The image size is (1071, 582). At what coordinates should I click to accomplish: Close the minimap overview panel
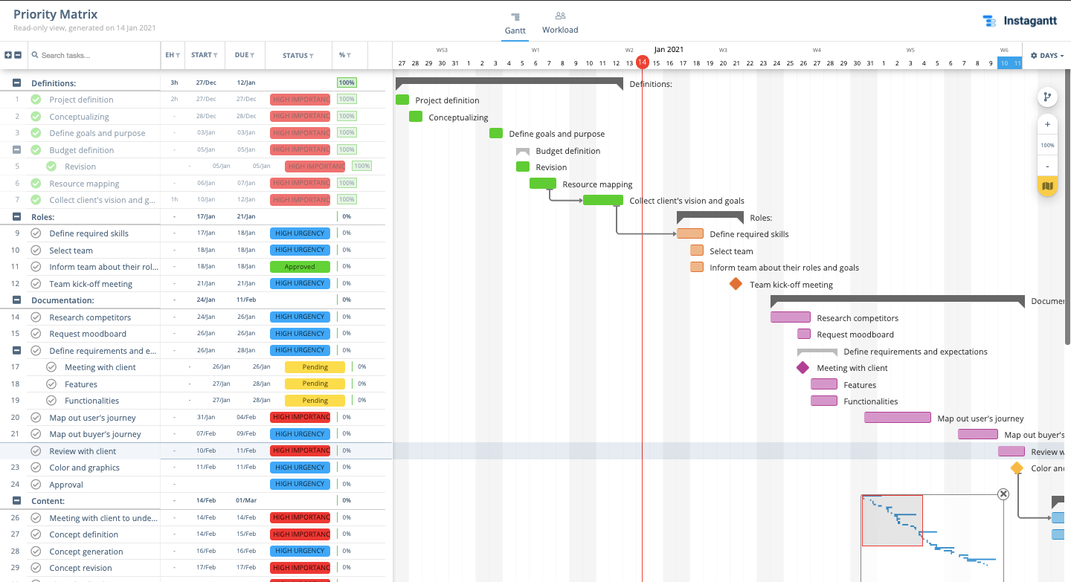click(1003, 494)
